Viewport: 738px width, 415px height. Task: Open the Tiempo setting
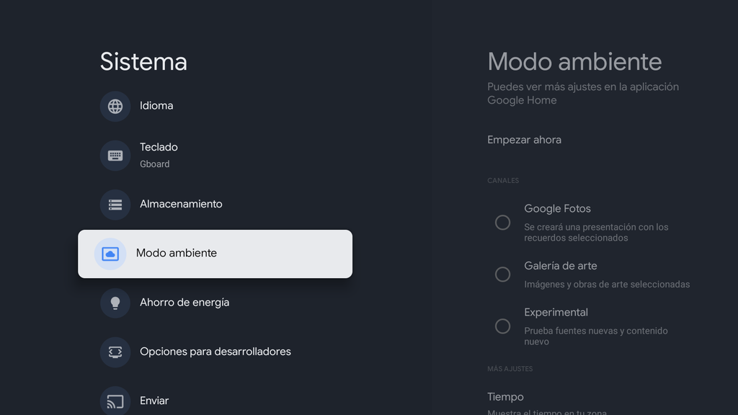(505, 397)
